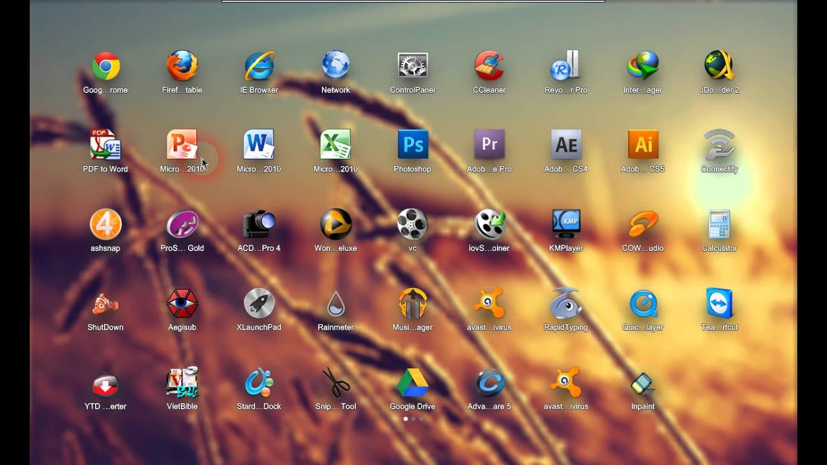
Task: Launch the COWON audio icon
Action: pyautogui.click(x=643, y=224)
